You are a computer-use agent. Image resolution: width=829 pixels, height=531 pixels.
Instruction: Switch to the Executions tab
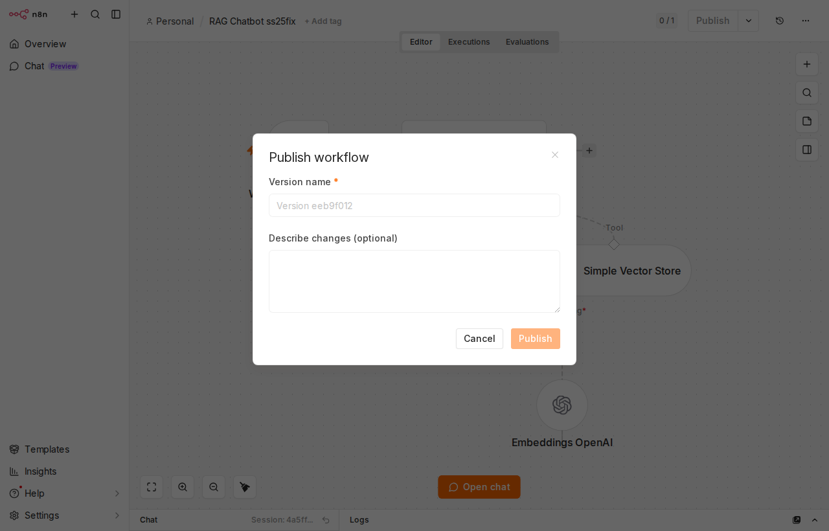pyautogui.click(x=469, y=42)
